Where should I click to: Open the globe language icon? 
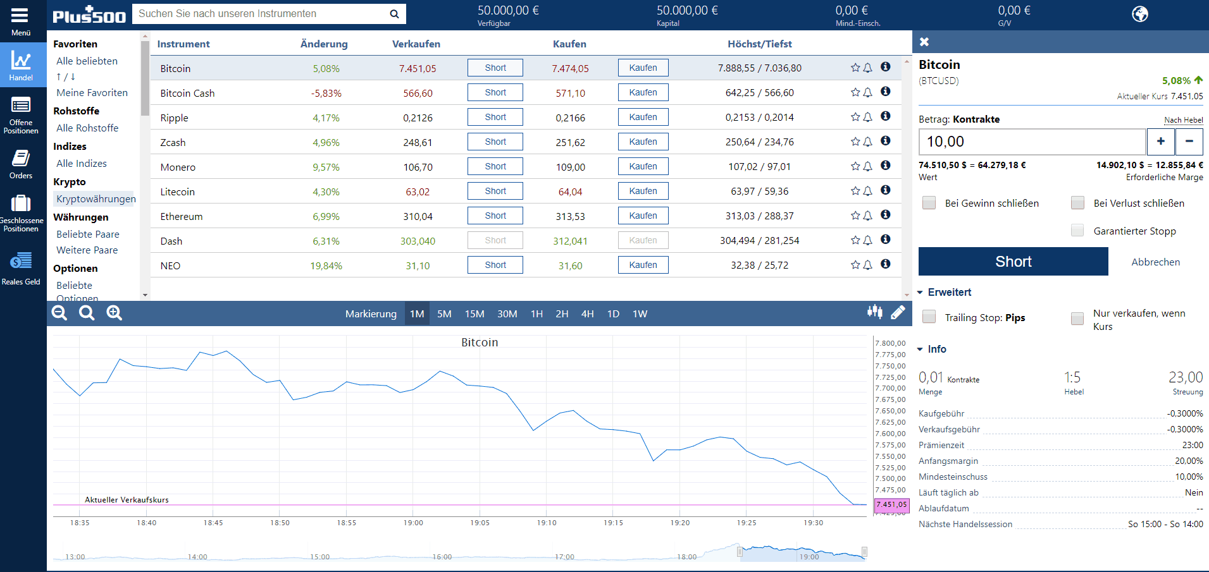click(1140, 14)
